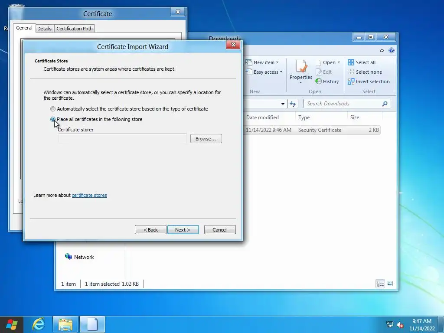444x333 pixels.
Task: Open the Windows Start menu
Action: click(x=12, y=324)
